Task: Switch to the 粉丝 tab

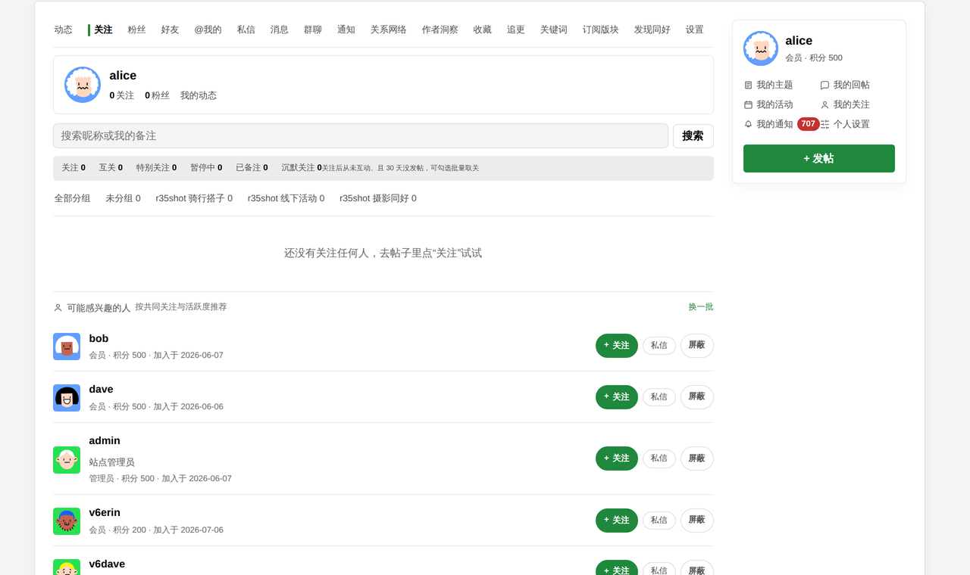Action: pyautogui.click(x=136, y=30)
